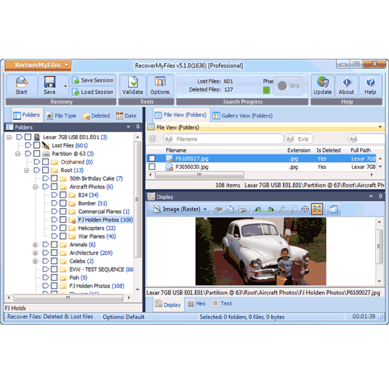Switch to the Text view tab

(222, 303)
